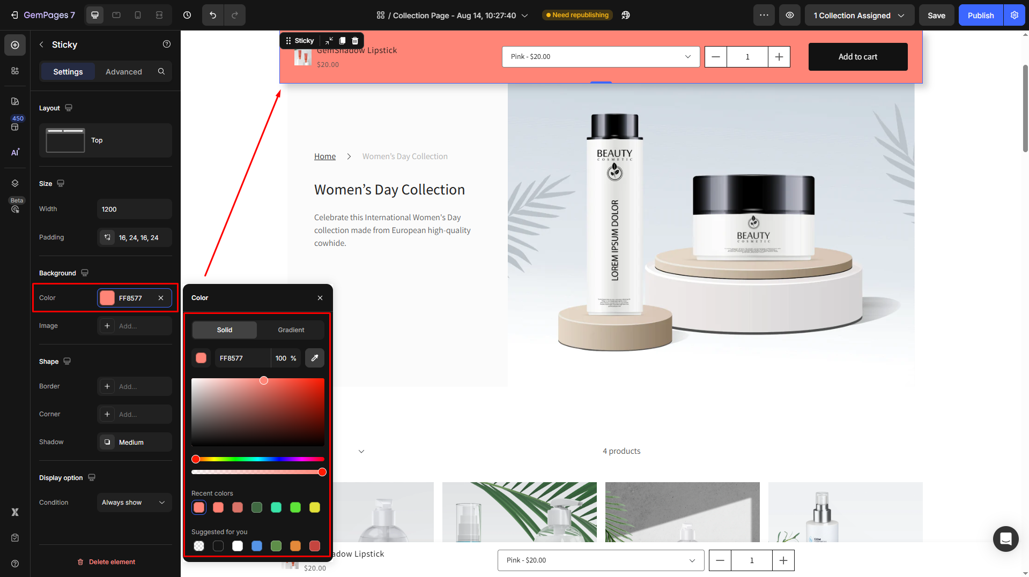Click the eyedropper color picker tool

(x=315, y=358)
